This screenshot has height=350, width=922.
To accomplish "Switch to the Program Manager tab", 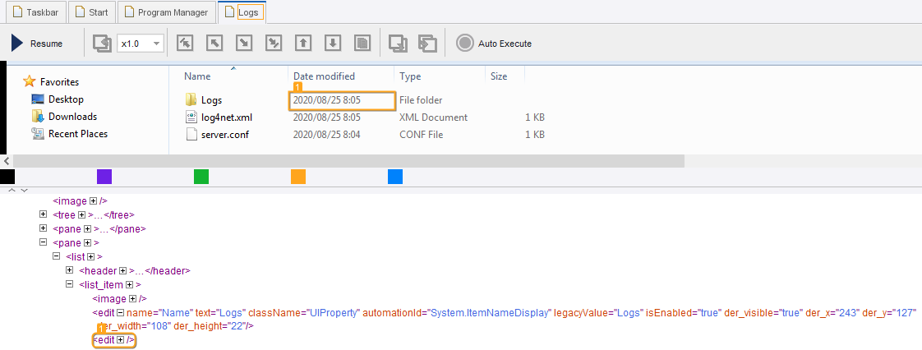I will 167,12.
